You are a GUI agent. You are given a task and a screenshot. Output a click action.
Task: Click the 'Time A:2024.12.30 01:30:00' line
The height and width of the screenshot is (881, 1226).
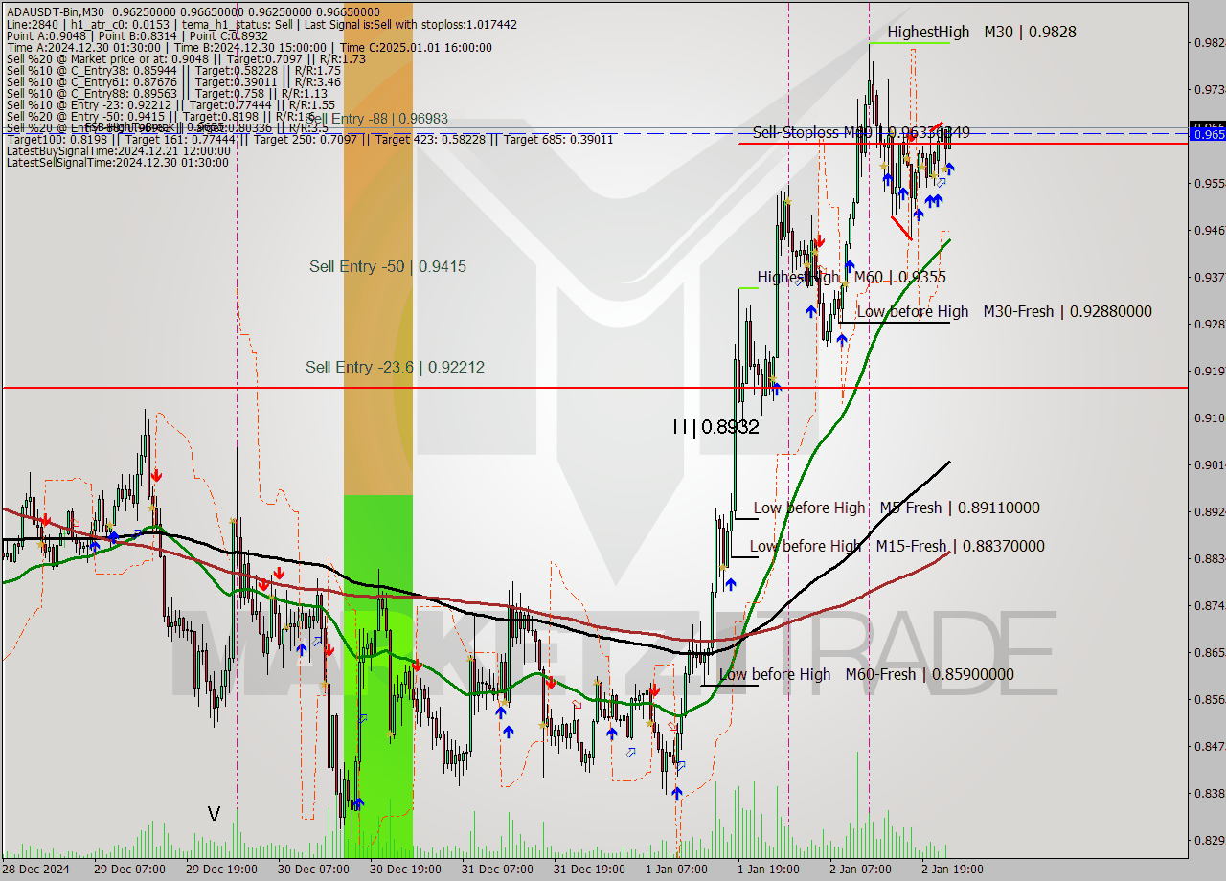click(249, 47)
